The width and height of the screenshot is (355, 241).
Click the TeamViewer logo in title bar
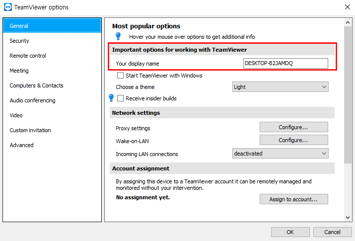tap(8, 7)
